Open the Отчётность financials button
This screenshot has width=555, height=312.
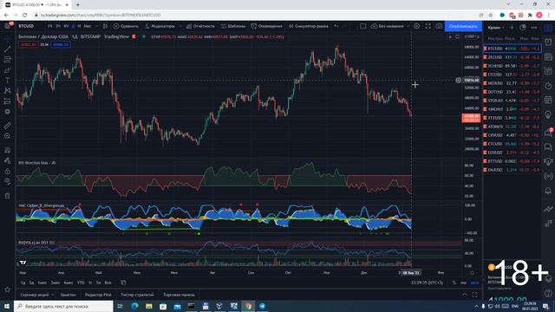point(200,26)
